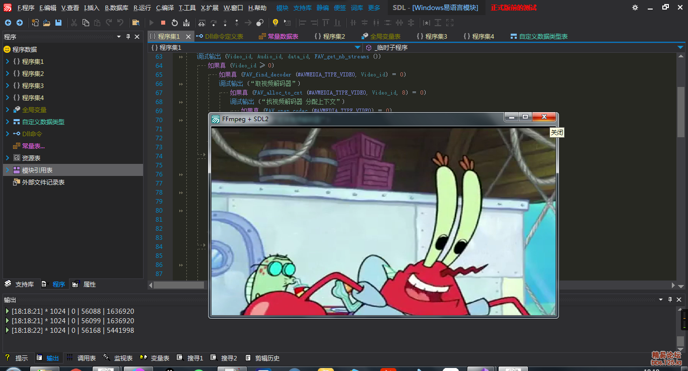
Task: Close the 程序集1 editor tab
Action: [189, 36]
